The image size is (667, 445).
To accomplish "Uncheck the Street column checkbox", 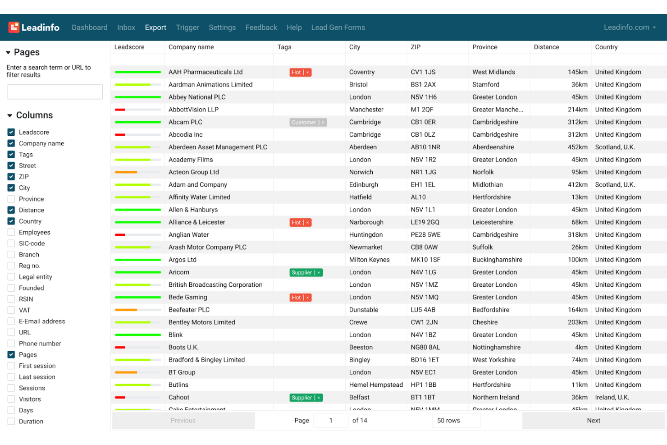I will (x=11, y=165).
